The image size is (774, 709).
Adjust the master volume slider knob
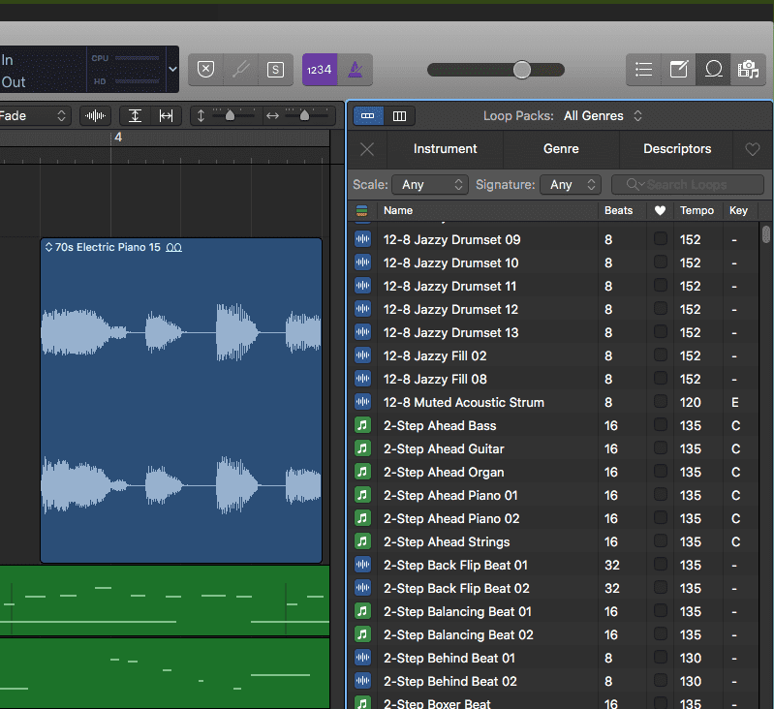522,70
